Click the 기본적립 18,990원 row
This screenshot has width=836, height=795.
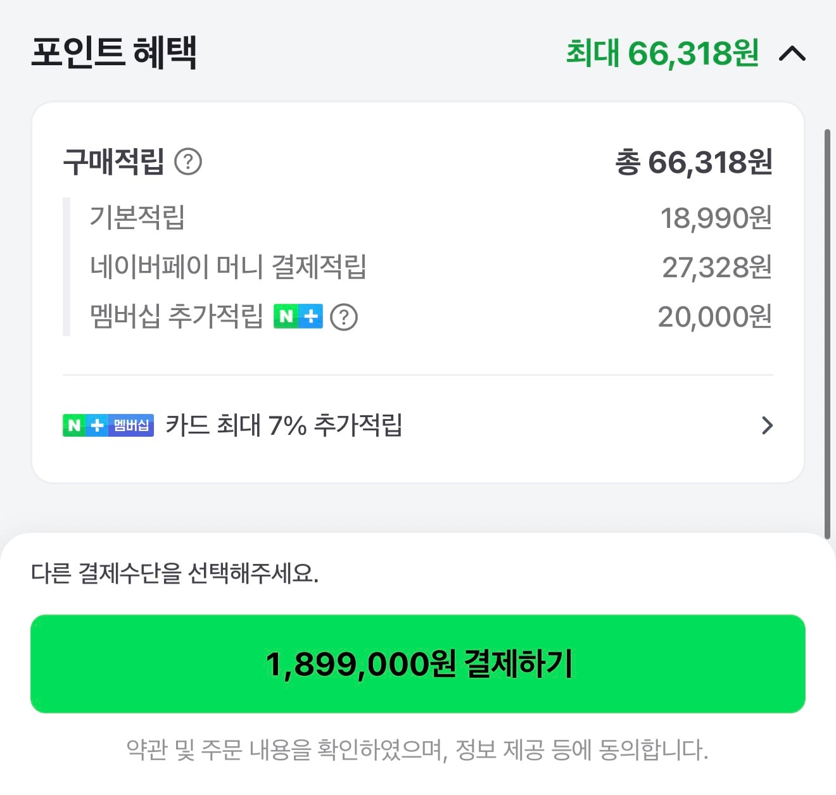[418, 218]
